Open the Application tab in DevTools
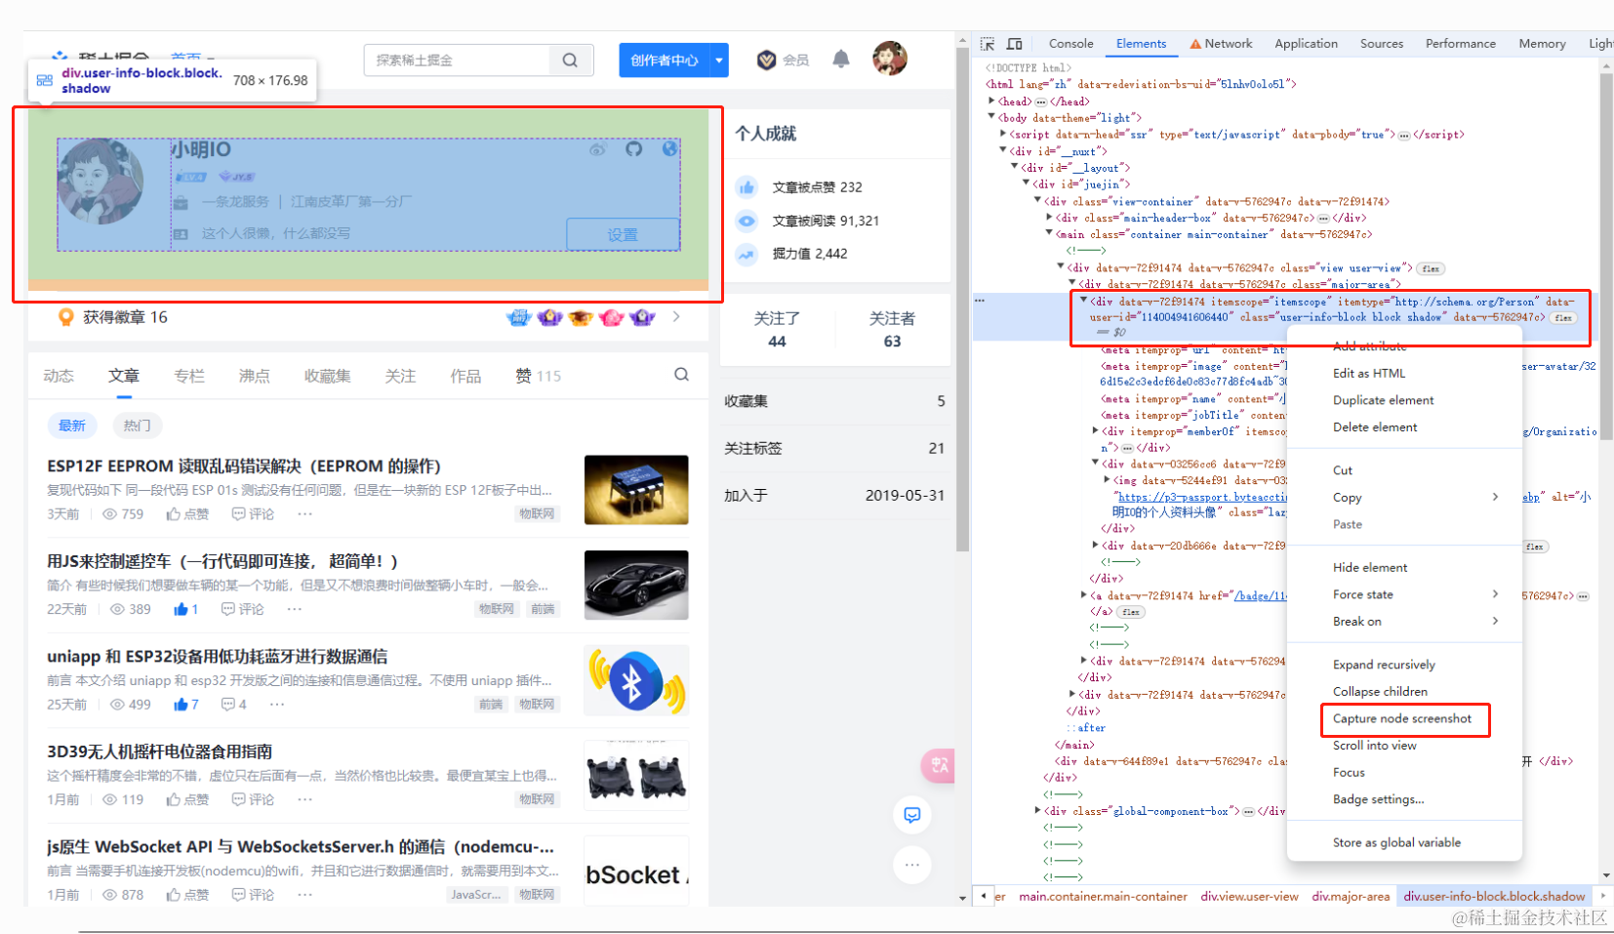This screenshot has height=934, width=1614. pos(1306,44)
